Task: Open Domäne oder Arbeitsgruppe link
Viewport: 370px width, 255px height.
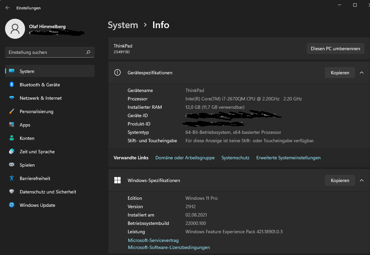Action: [x=185, y=158]
